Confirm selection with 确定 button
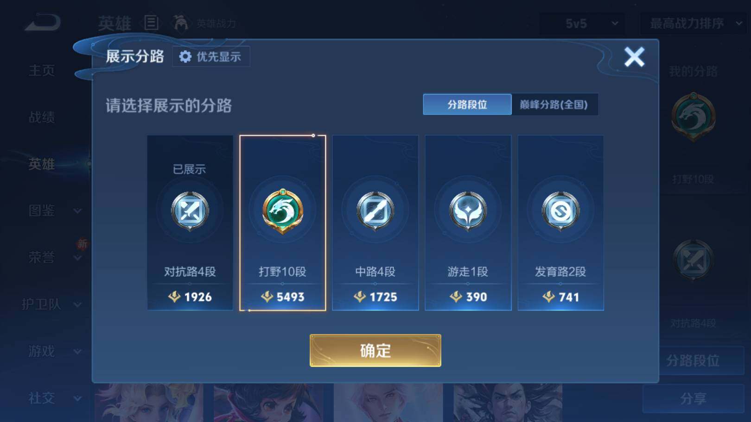751x422 pixels. point(375,351)
